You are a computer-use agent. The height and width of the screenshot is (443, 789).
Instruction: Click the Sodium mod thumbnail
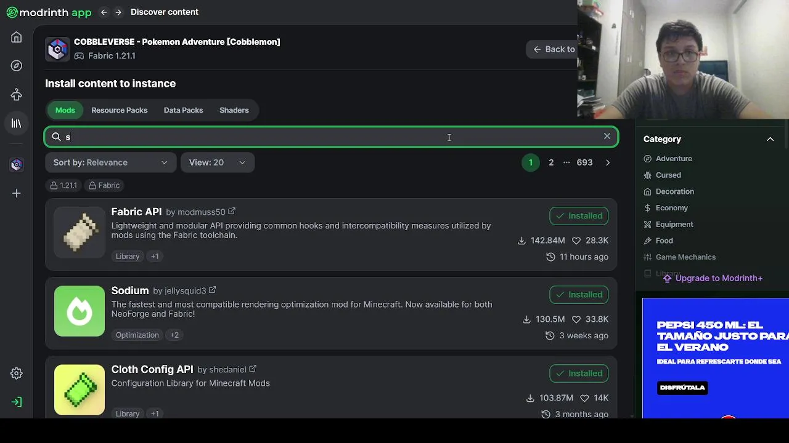[x=80, y=311]
